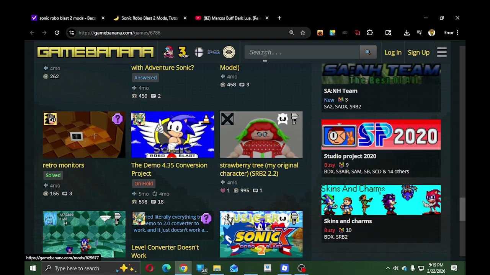This screenshot has width=490, height=275.
Task: Open the Skins And Charms studio banner
Action: (381, 200)
